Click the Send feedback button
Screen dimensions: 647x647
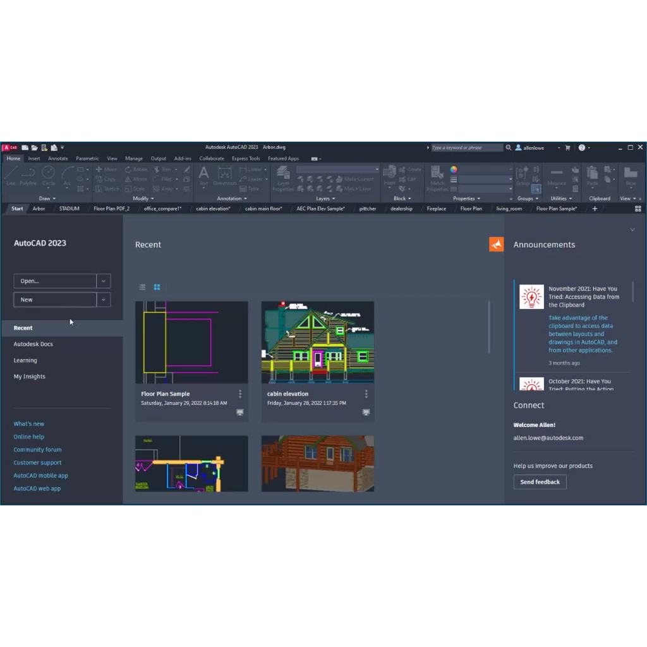[x=540, y=482]
